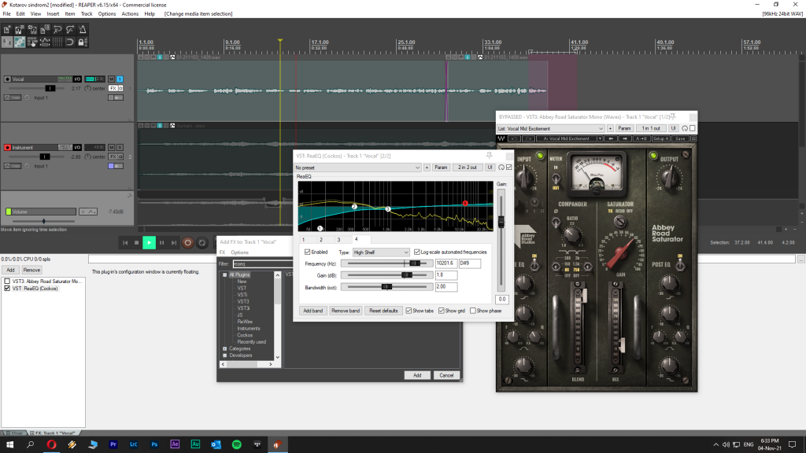Viewport: 806px width, 453px height.
Task: Solo the Vocal track
Action: coord(120,79)
